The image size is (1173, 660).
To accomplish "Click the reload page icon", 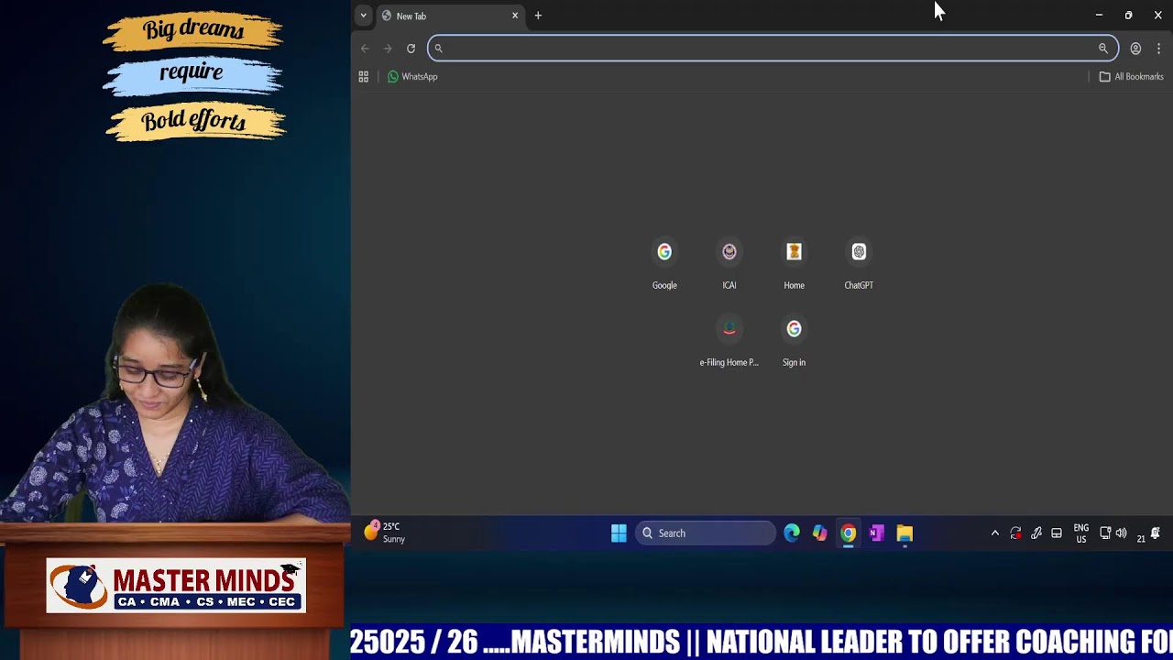I will [411, 49].
